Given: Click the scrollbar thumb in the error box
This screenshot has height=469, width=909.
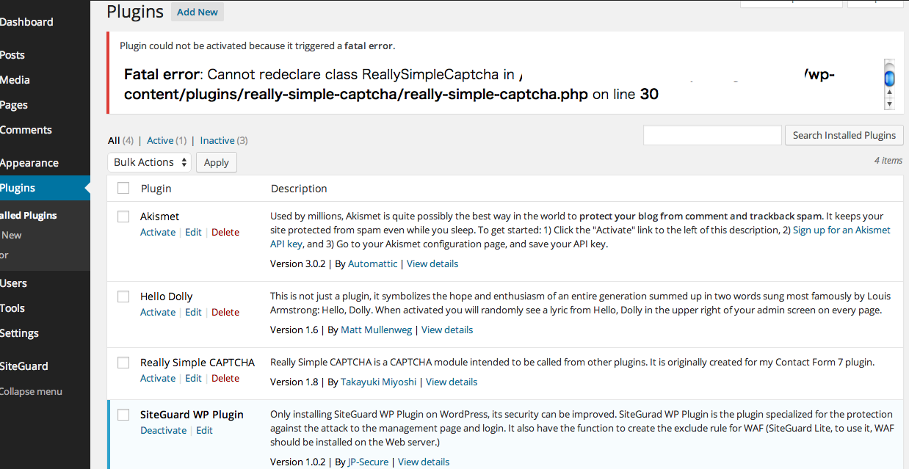Looking at the screenshot, I should coord(889,78).
